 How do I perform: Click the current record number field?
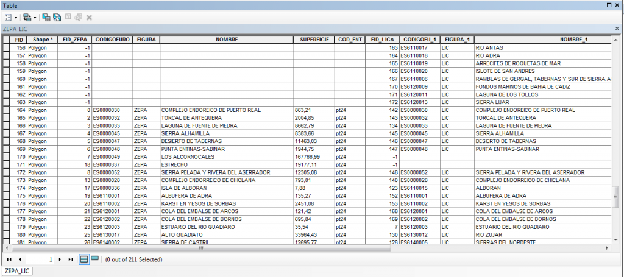point(40,259)
